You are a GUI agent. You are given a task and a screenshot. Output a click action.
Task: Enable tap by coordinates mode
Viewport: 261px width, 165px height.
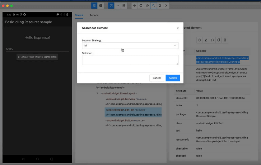[124, 6]
